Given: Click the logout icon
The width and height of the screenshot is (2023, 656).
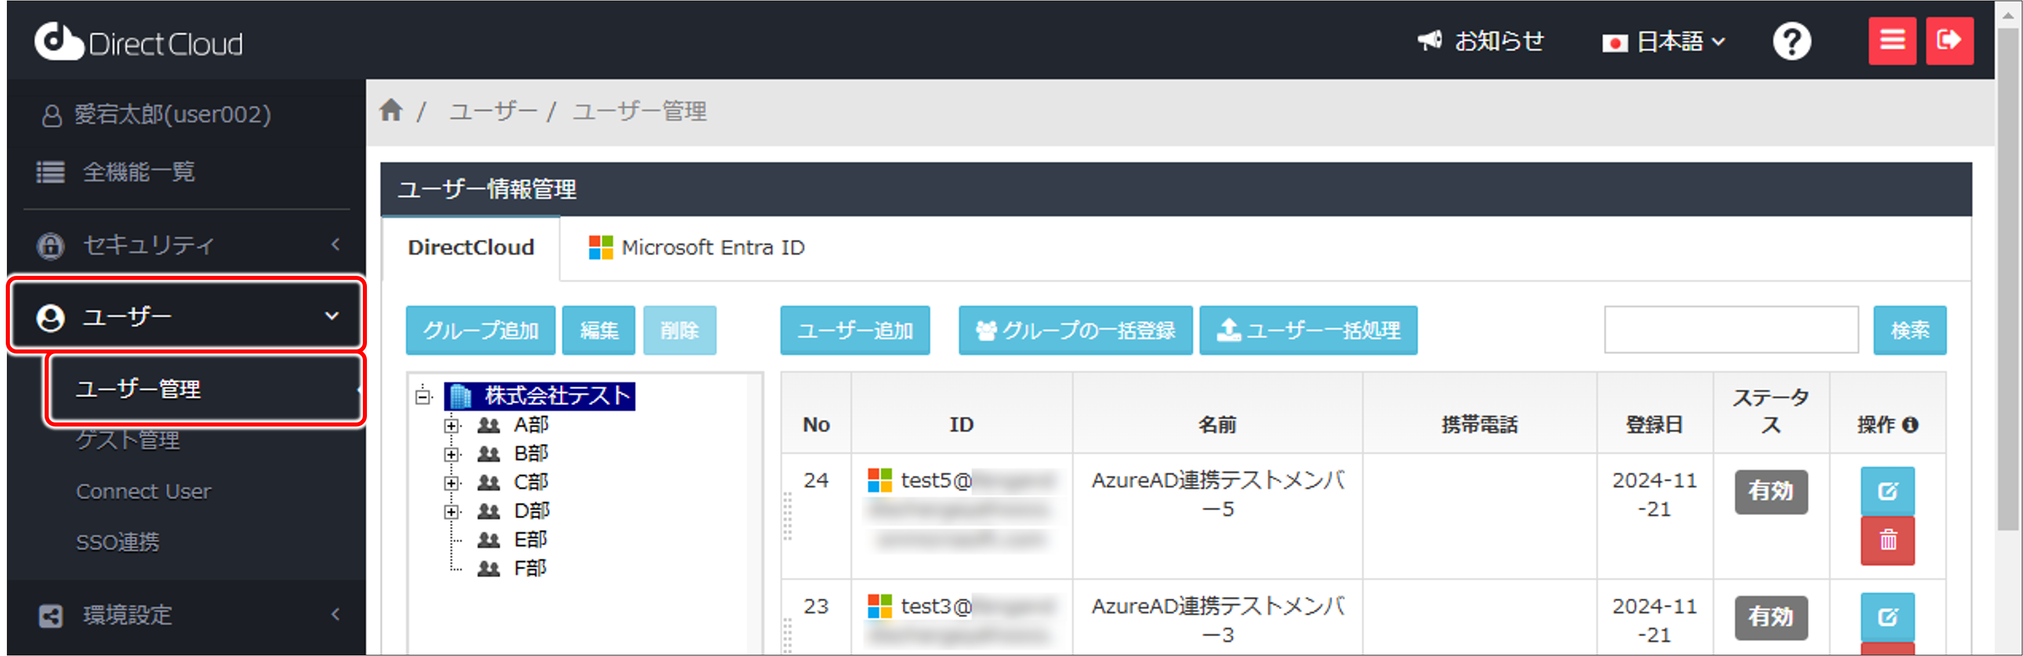Looking at the screenshot, I should coord(1950,40).
